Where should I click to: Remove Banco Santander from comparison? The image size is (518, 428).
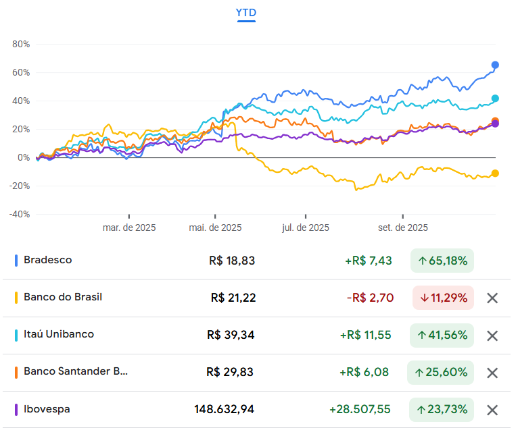[x=492, y=373]
